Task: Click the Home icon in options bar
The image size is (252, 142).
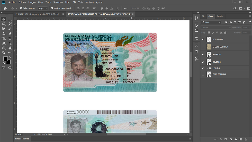Action: tap(5, 8)
